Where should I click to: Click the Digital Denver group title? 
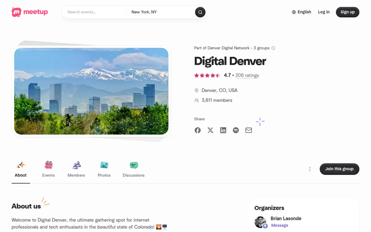[230, 61]
